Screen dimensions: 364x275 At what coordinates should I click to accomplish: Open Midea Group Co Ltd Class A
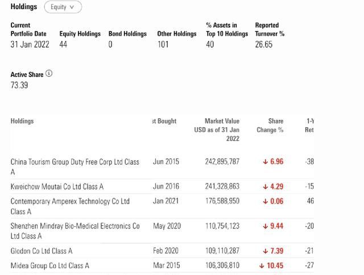49,265
